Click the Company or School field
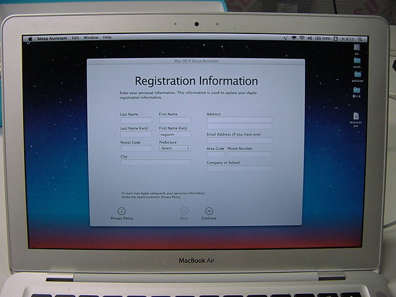396x297 pixels. pyautogui.click(x=239, y=169)
